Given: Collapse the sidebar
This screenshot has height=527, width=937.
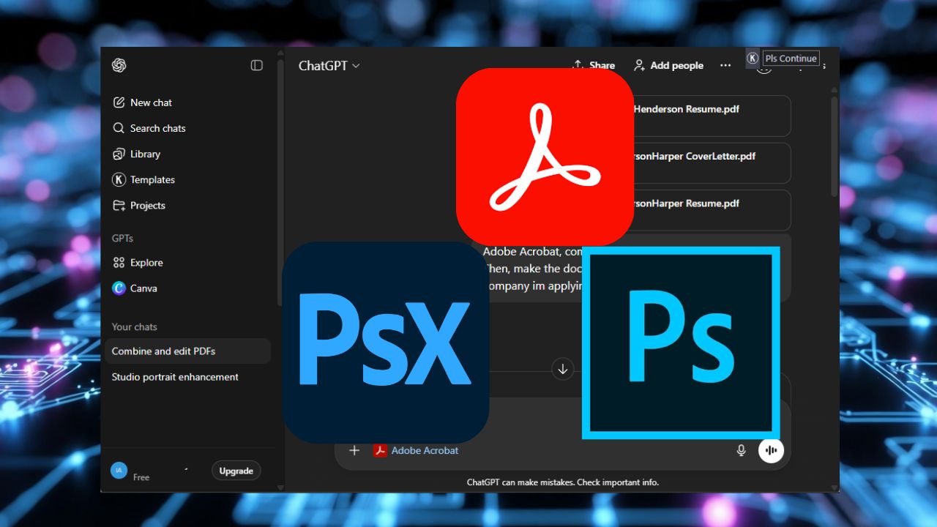Looking at the screenshot, I should pos(256,65).
